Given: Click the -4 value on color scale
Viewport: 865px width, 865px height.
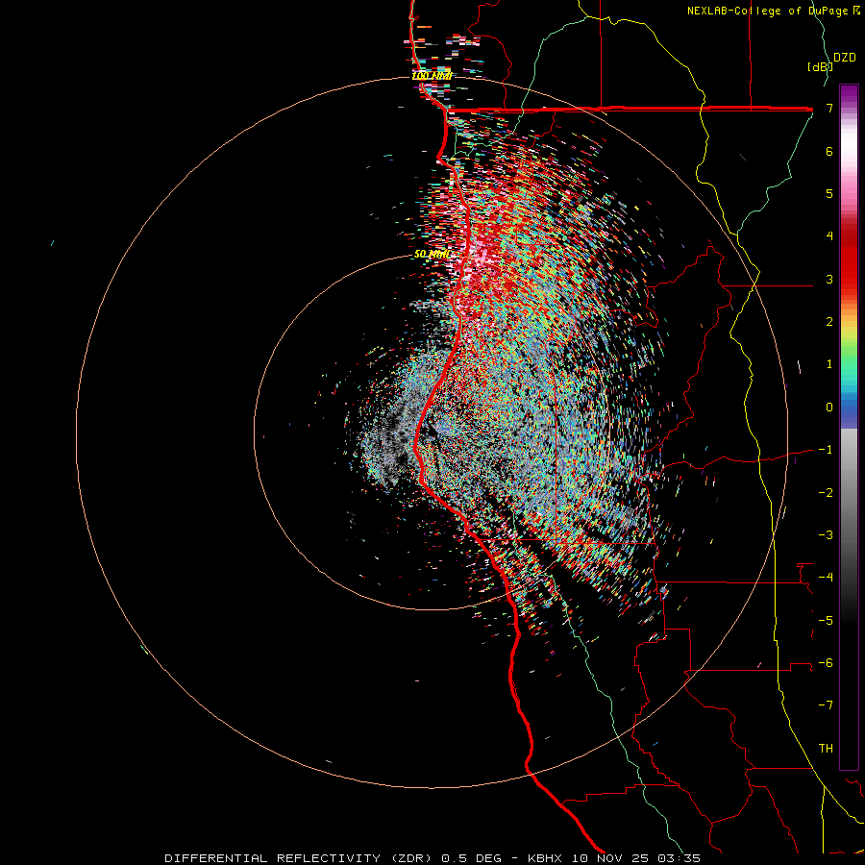Looking at the screenshot, I should click(826, 578).
